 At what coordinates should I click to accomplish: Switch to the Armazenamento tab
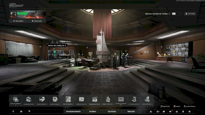tap(73, 111)
